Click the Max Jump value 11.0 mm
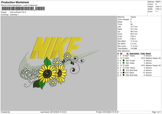This screenshot has width=162, height=114. pos(134,46)
